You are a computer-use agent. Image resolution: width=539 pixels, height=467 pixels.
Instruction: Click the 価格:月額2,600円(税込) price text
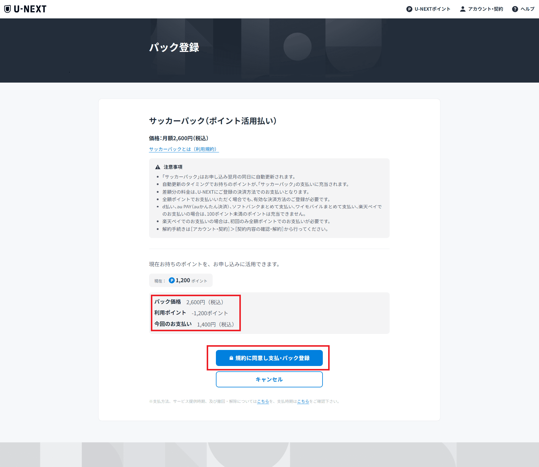point(178,138)
